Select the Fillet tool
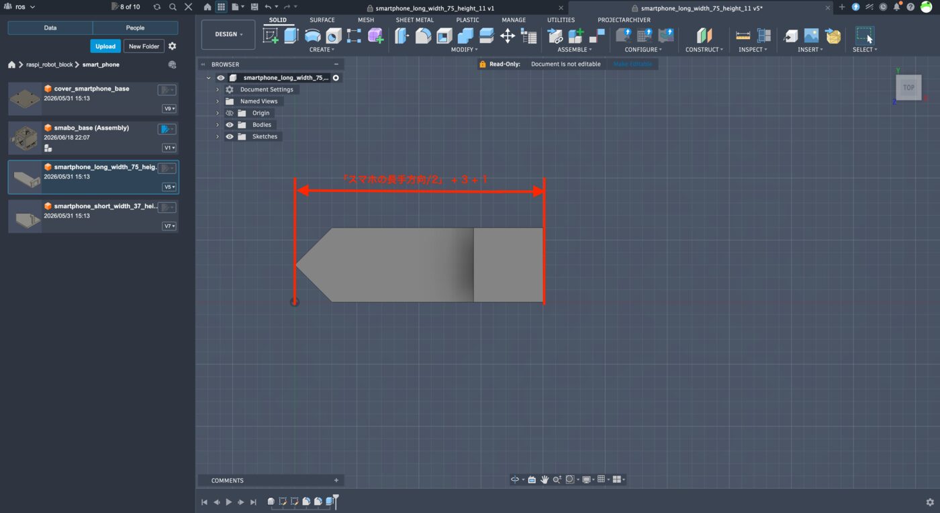 click(423, 36)
